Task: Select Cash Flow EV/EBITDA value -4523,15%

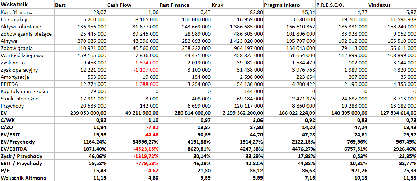Action: pyautogui.click(x=133, y=149)
